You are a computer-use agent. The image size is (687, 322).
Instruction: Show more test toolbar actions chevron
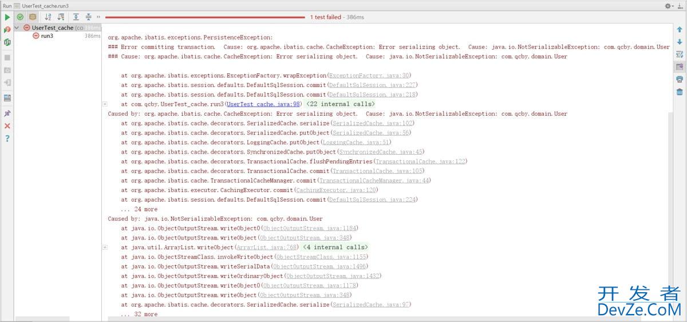click(x=98, y=17)
